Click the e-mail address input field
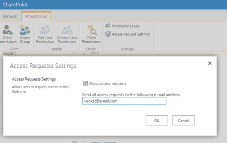Viewport: 227px width, 143px height. point(124,101)
